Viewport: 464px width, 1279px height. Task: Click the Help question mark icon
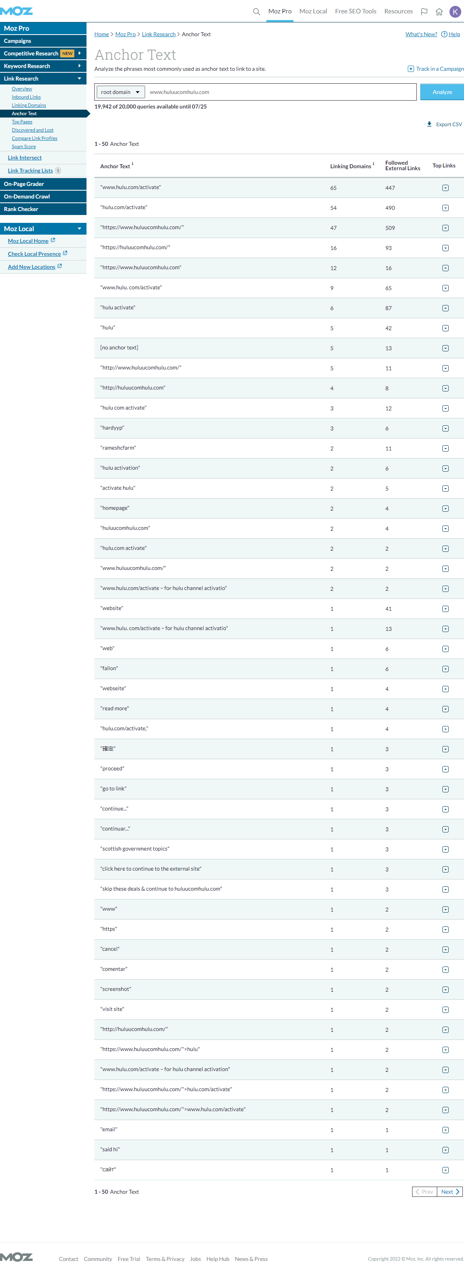point(444,34)
